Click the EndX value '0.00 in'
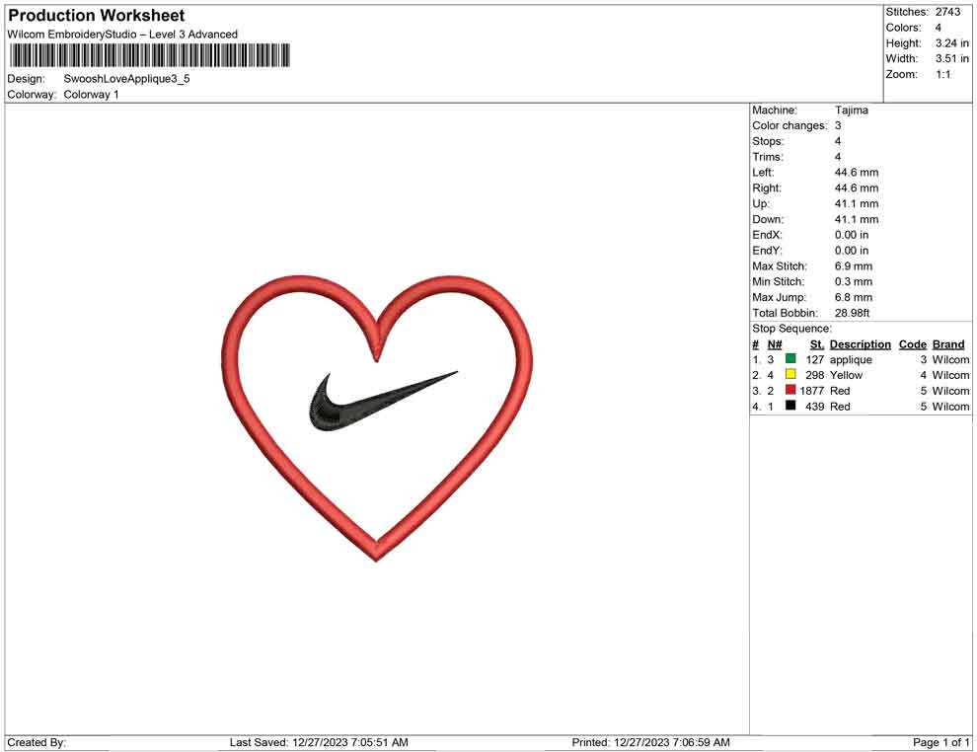The height and width of the screenshot is (752, 977). pos(851,235)
